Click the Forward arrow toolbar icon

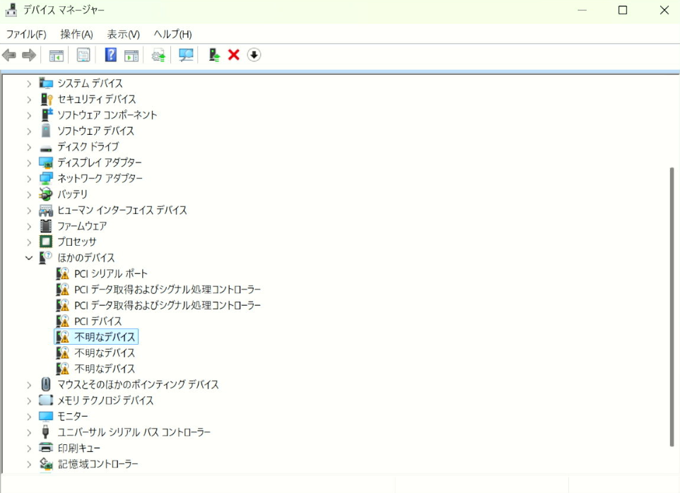pos(29,55)
